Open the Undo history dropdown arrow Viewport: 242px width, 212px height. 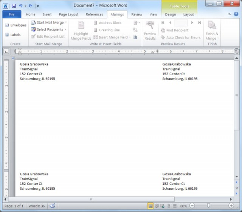pos(25,6)
